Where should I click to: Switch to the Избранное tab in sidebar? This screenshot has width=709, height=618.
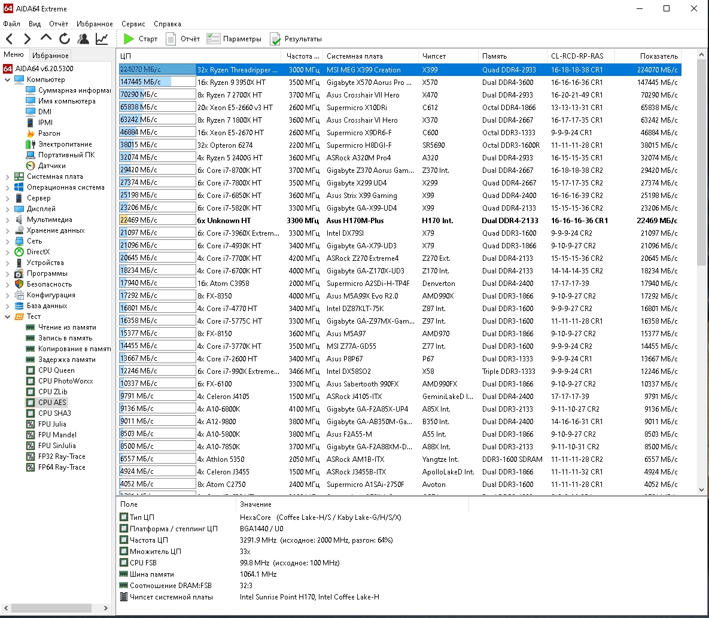coord(50,55)
